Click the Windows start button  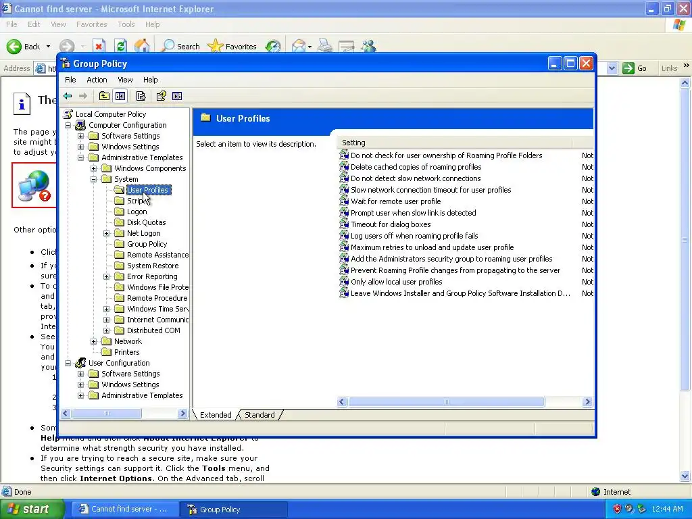tap(32, 510)
